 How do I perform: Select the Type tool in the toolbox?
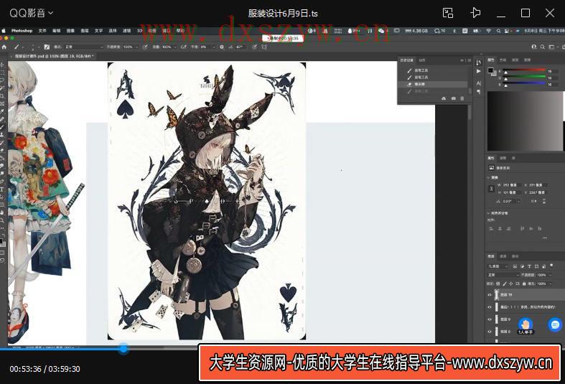[x=2, y=189]
